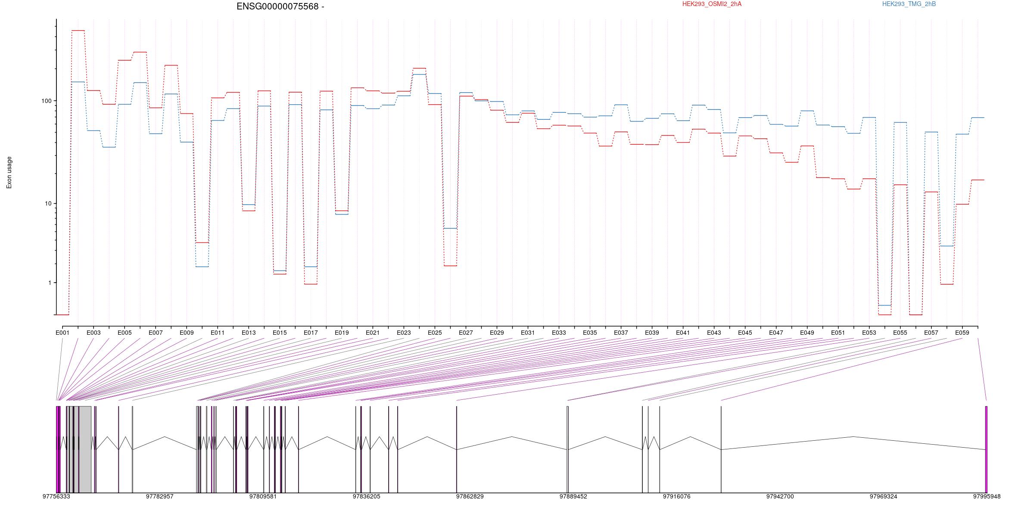
Task: Click exon label E051
Action: click(x=838, y=333)
